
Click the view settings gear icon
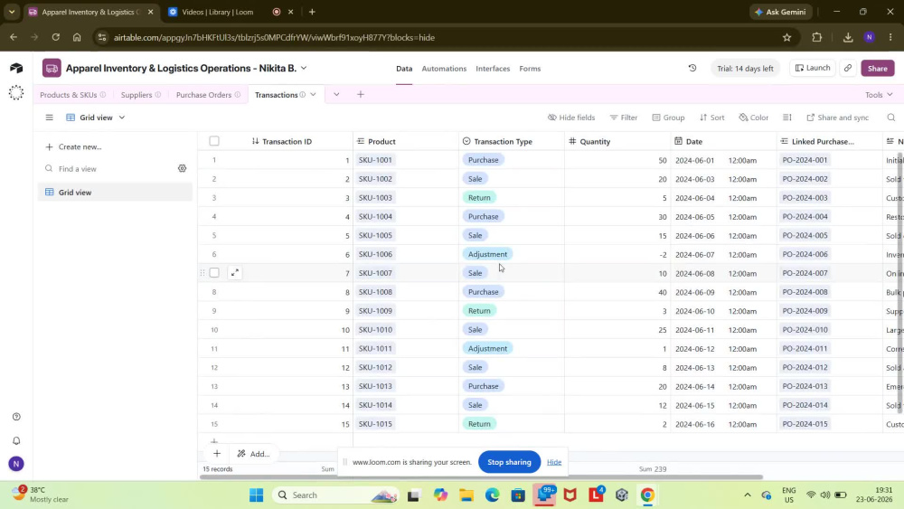183,168
